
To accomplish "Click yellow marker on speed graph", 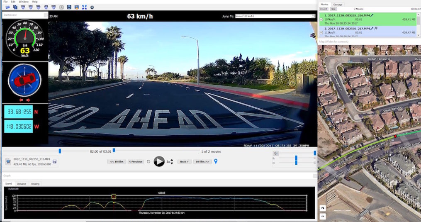I will click(x=114, y=197).
